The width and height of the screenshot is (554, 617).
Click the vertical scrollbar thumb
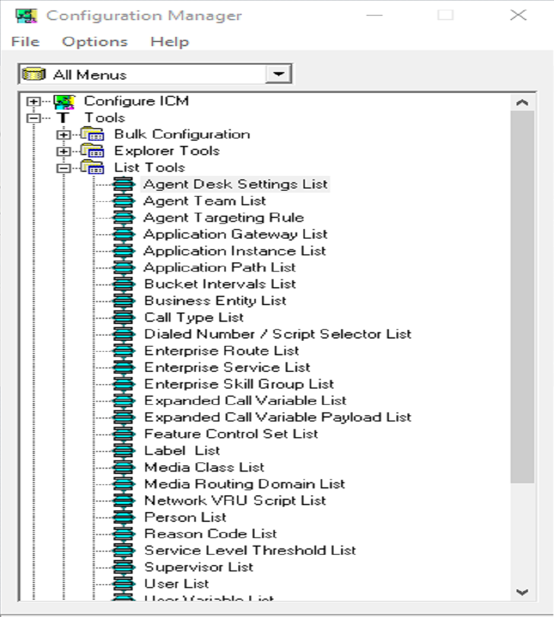click(522, 297)
